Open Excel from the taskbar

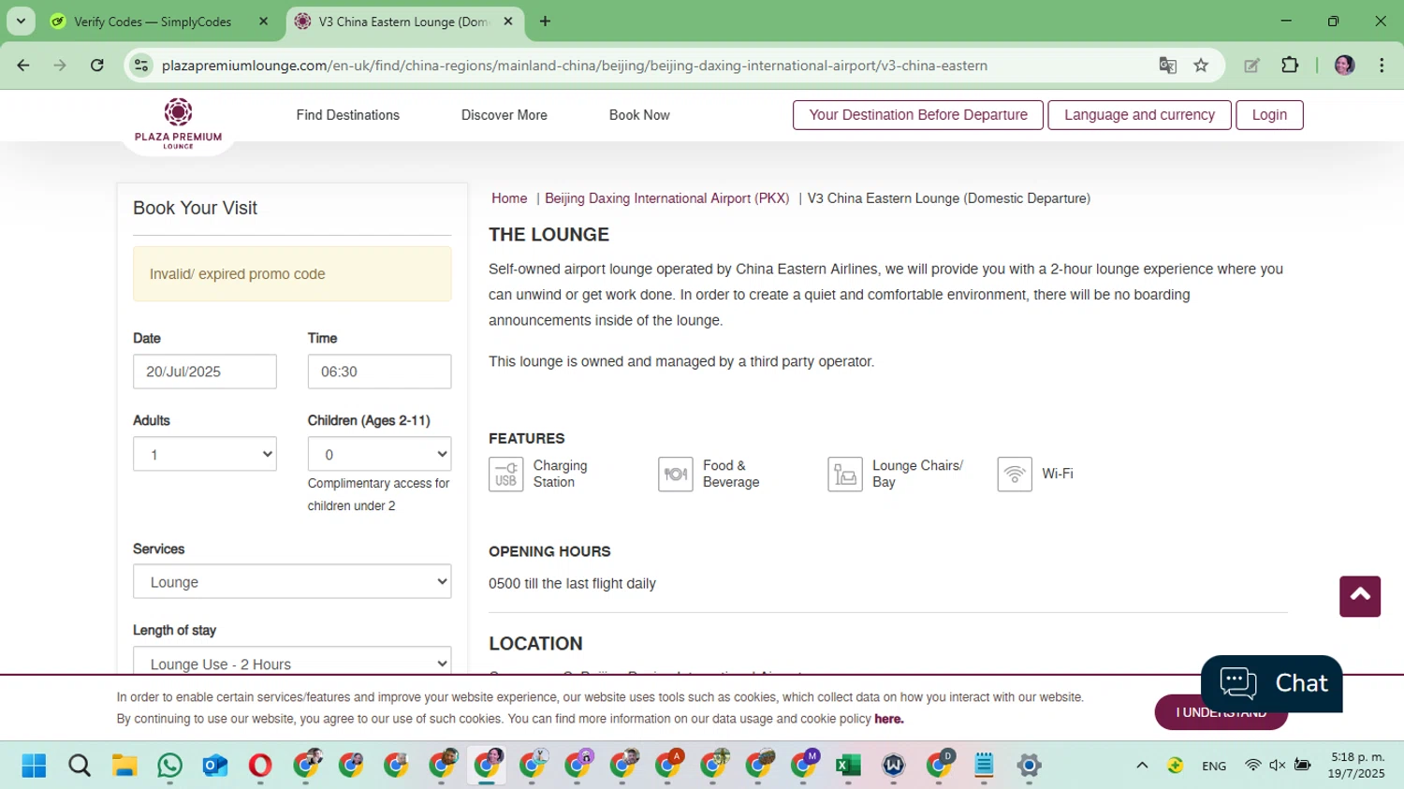[848, 766]
